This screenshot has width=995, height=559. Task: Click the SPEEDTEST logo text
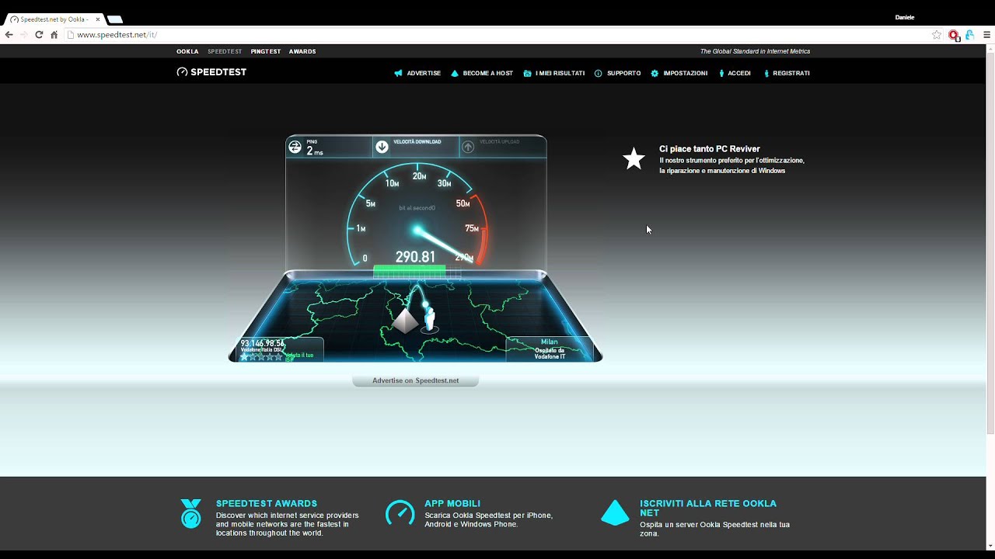pyautogui.click(x=218, y=72)
